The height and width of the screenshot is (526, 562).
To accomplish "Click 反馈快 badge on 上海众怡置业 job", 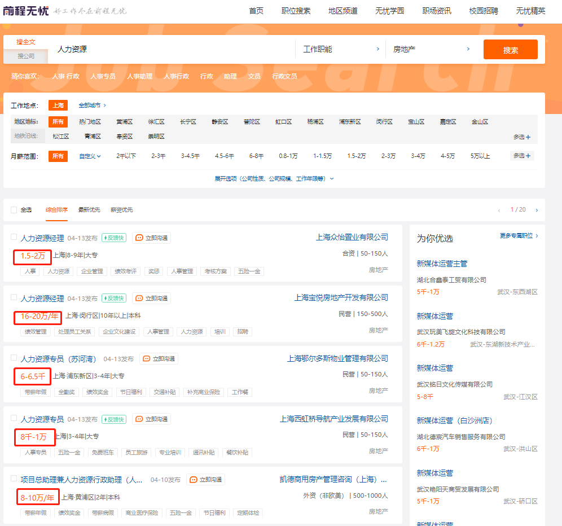I will (114, 238).
